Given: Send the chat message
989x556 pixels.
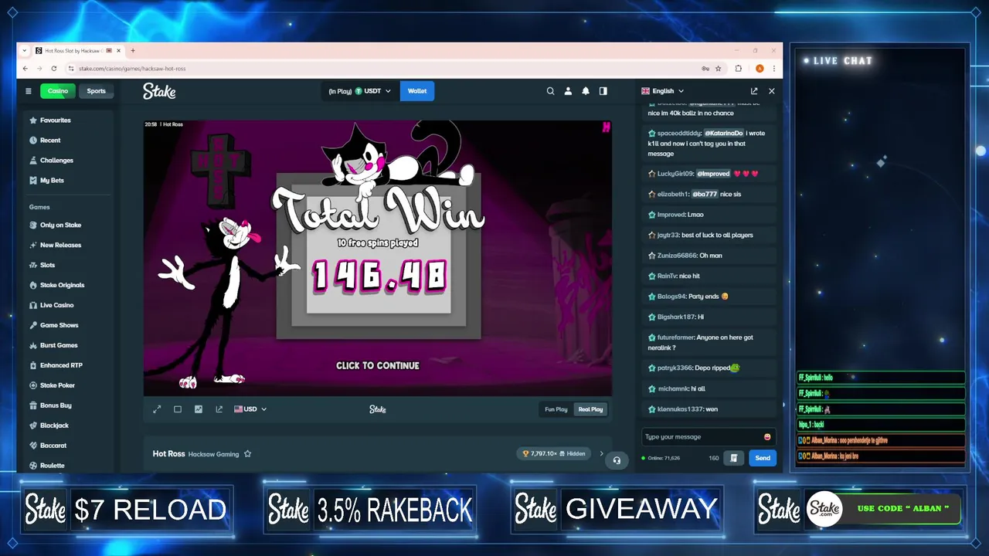Looking at the screenshot, I should pos(763,458).
